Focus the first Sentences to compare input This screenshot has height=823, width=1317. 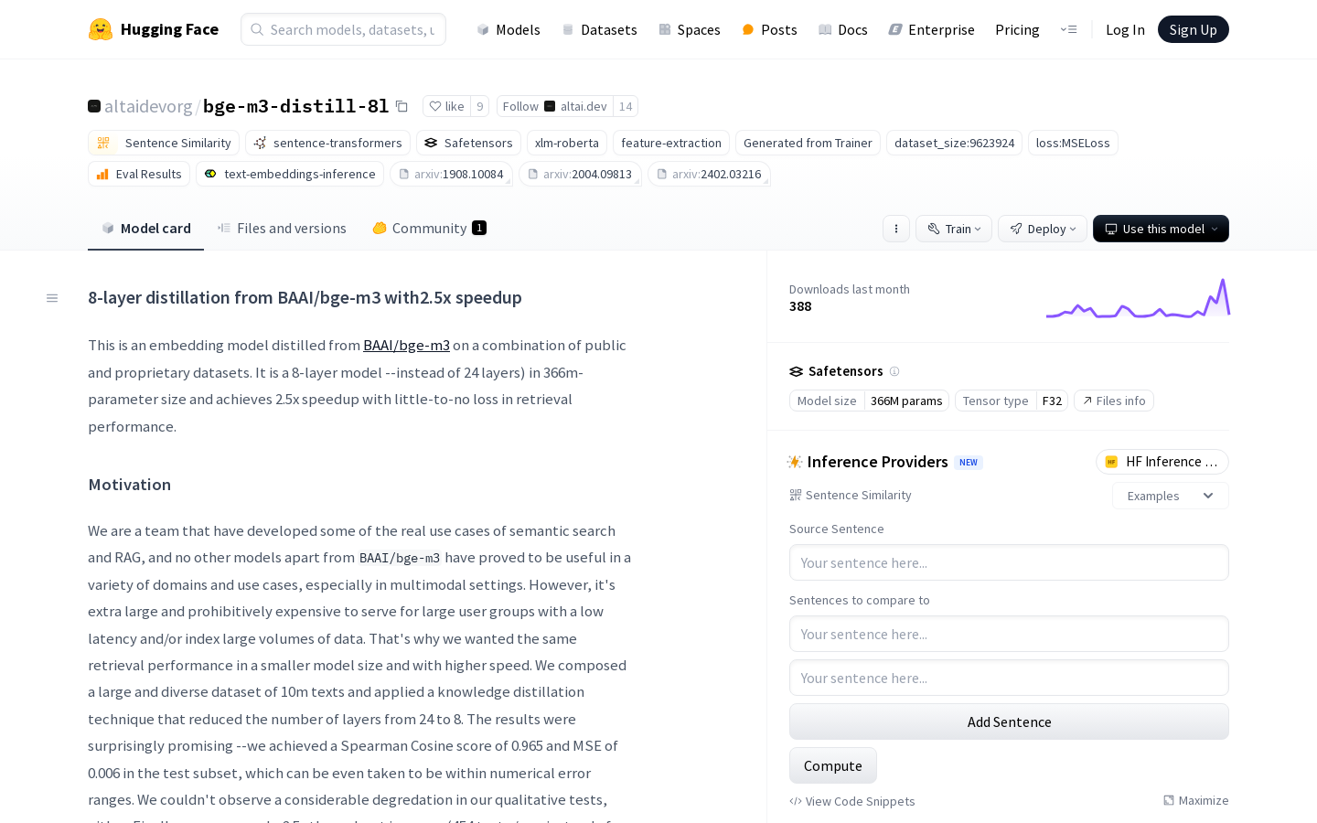coord(1009,634)
